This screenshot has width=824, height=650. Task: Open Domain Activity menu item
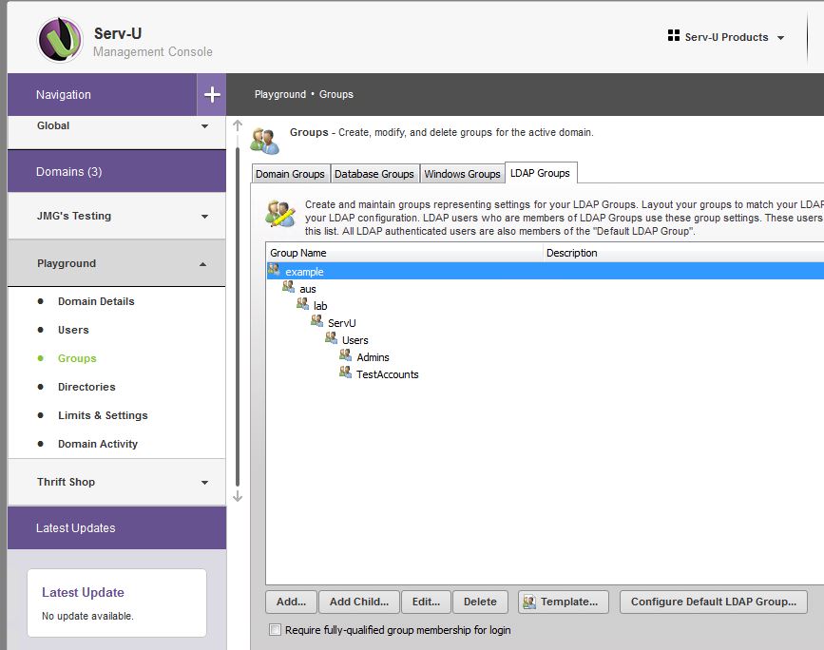click(x=98, y=444)
